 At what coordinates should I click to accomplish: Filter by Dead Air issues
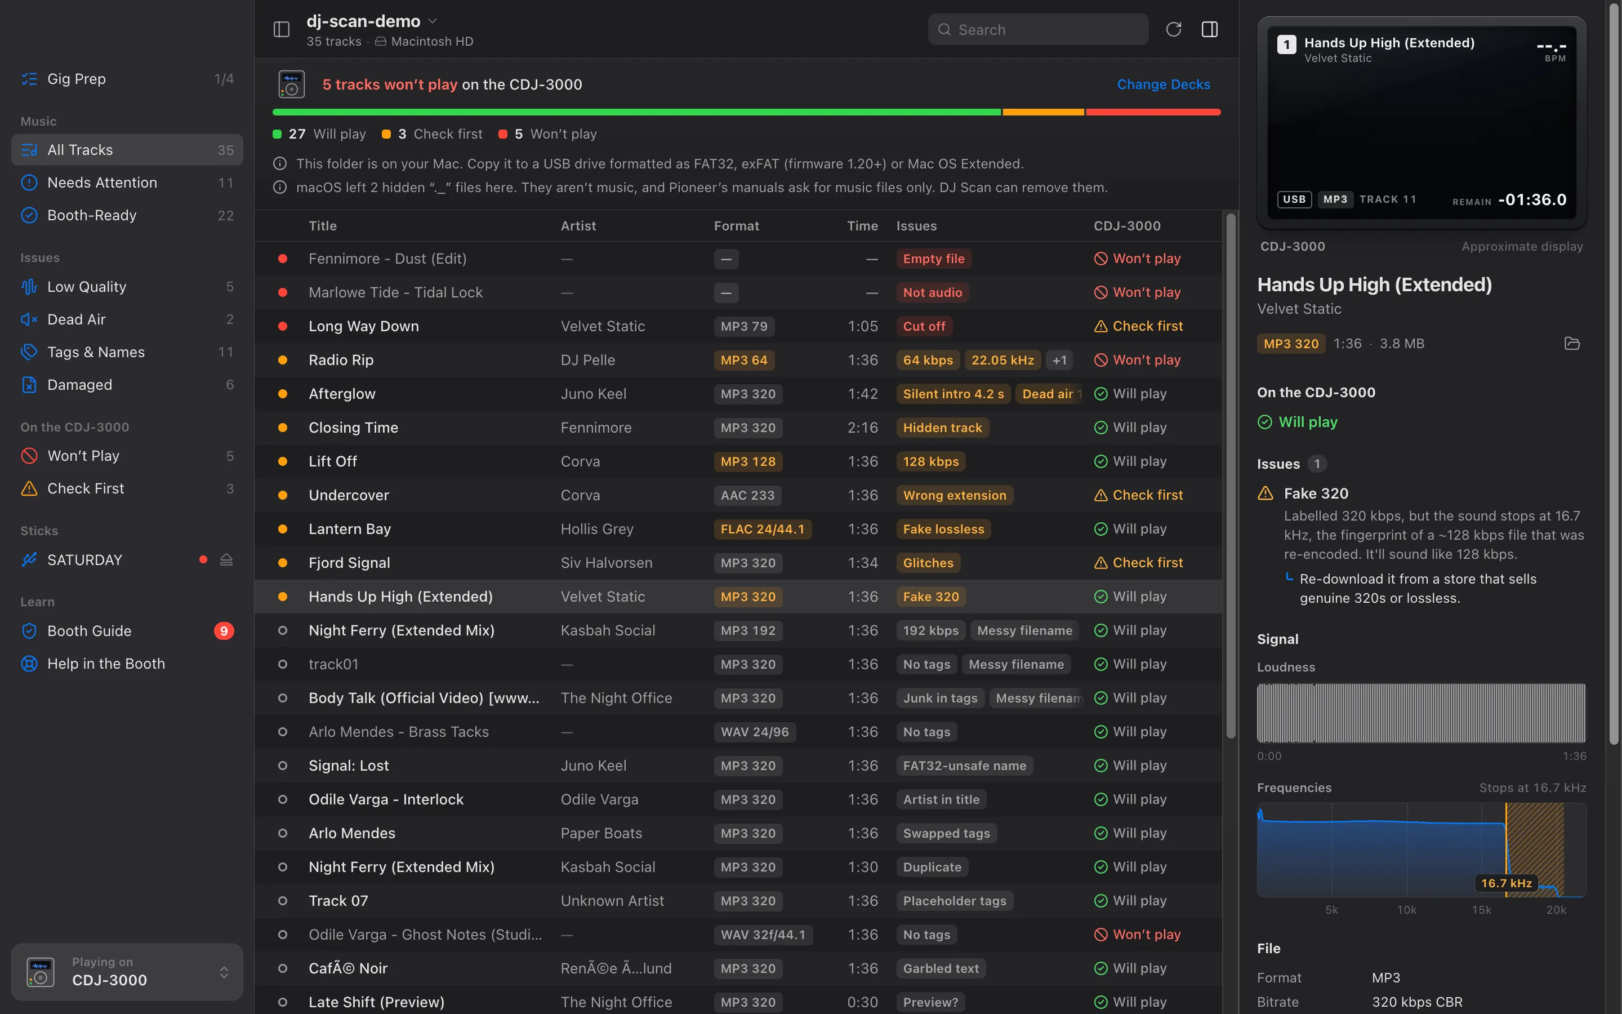pyautogui.click(x=127, y=319)
